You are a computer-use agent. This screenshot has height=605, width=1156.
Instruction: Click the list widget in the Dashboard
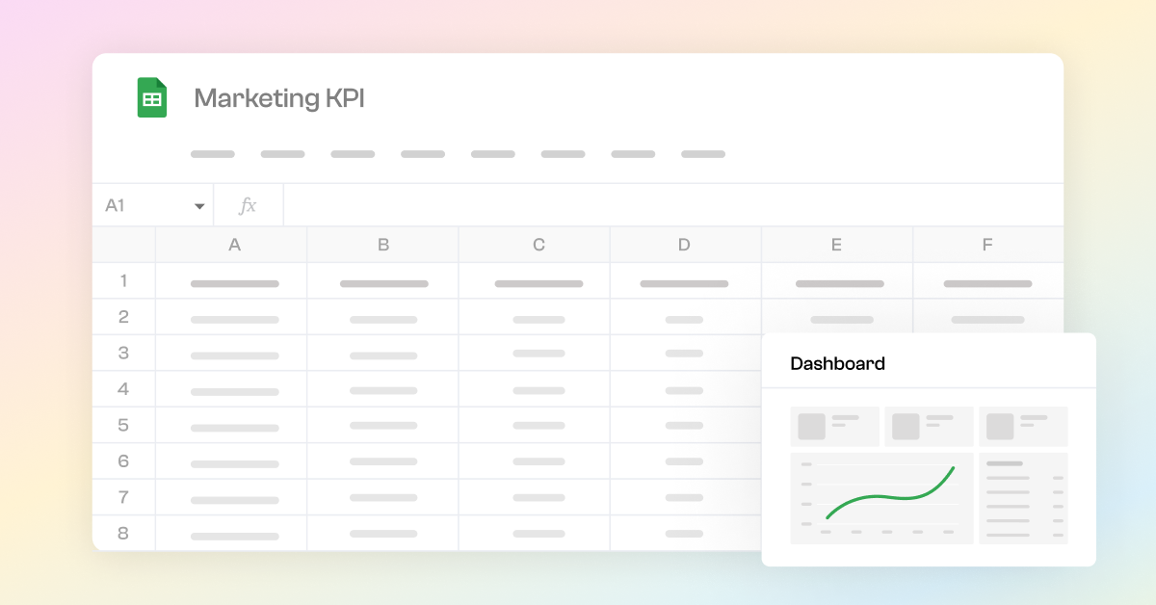pyautogui.click(x=1023, y=497)
